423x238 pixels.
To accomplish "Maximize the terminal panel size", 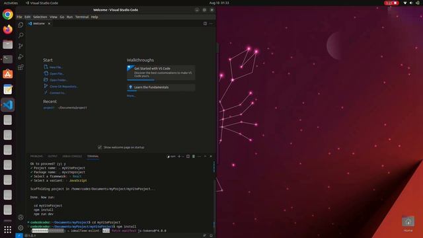I will click(205, 156).
